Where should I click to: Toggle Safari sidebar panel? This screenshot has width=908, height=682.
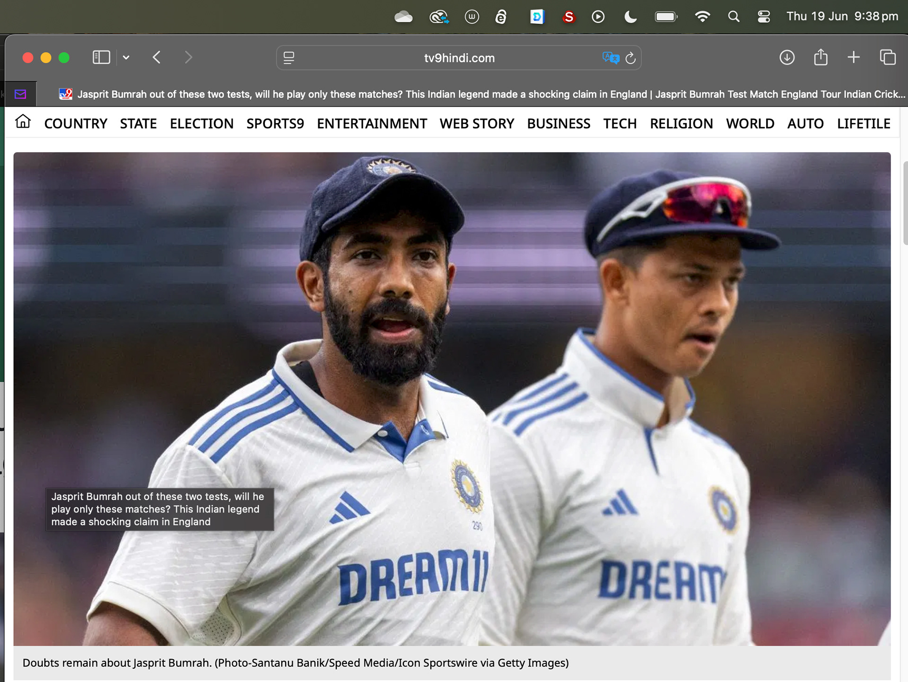pos(101,58)
